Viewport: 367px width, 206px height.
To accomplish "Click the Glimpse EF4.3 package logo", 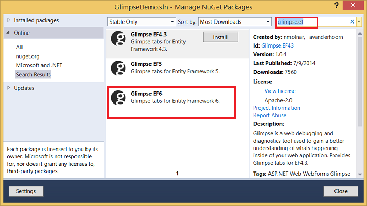I will click(118, 39).
